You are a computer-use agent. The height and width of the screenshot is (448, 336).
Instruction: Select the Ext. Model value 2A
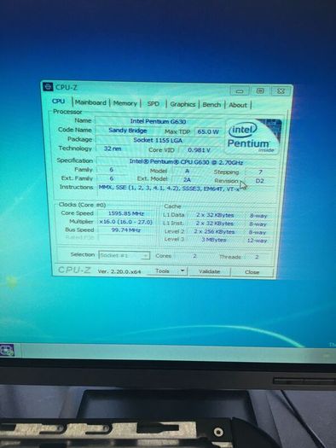point(187,179)
